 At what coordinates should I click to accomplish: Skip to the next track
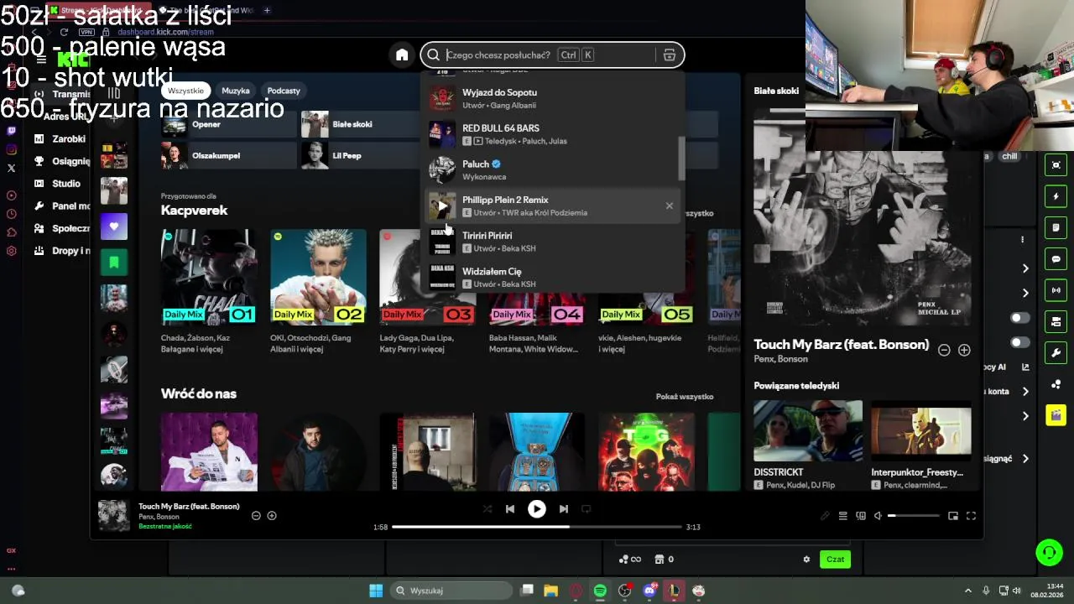[563, 508]
